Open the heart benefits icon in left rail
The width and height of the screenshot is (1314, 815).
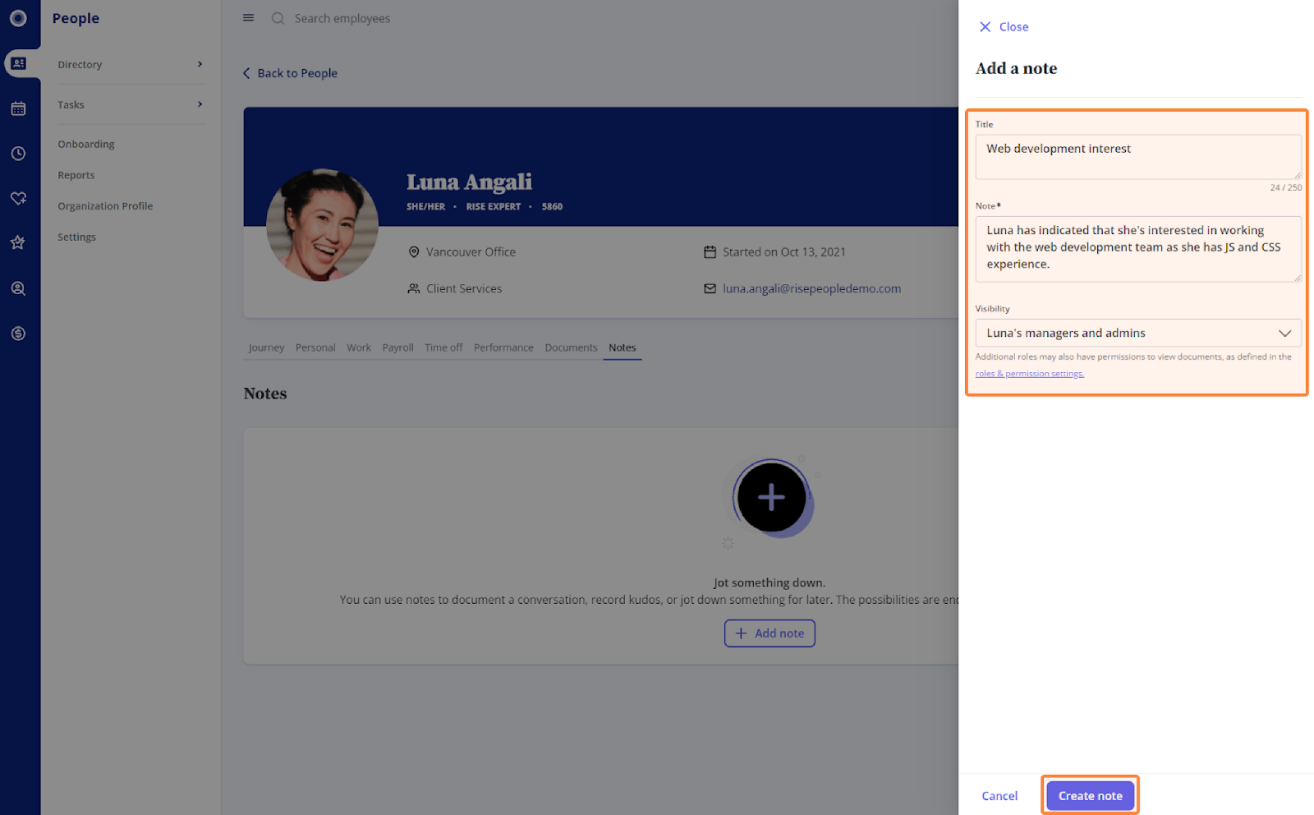tap(18, 198)
